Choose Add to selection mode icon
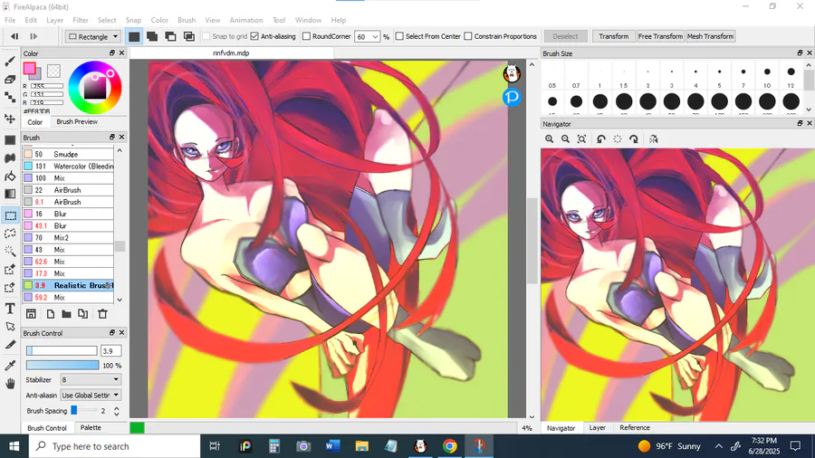815x458 pixels. coord(152,36)
